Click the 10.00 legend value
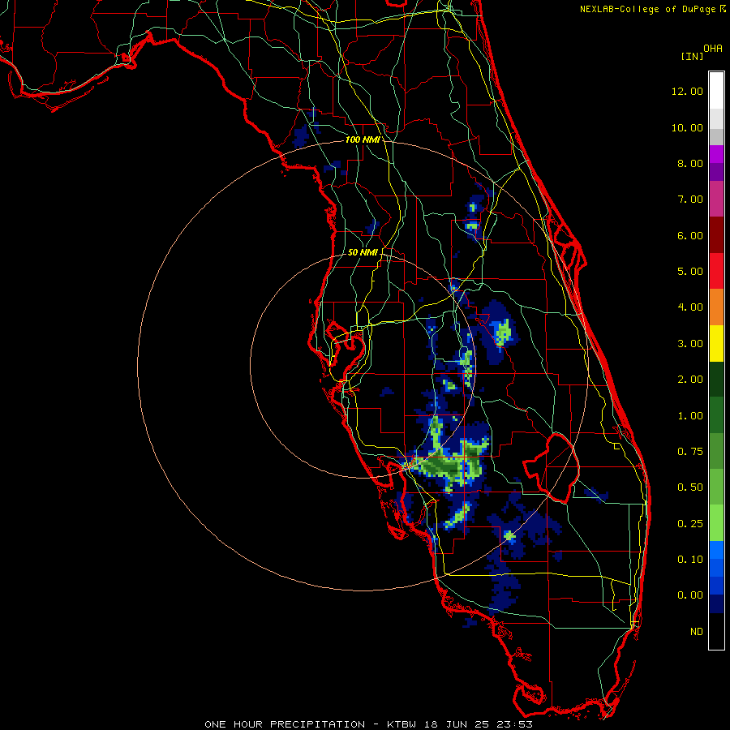This screenshot has width=730, height=730. (687, 127)
